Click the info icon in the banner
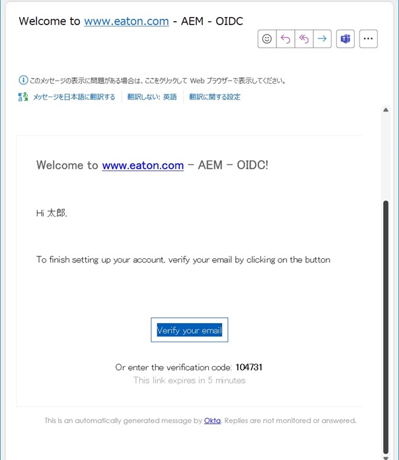Viewport: 399px width, 460px height. (23, 80)
